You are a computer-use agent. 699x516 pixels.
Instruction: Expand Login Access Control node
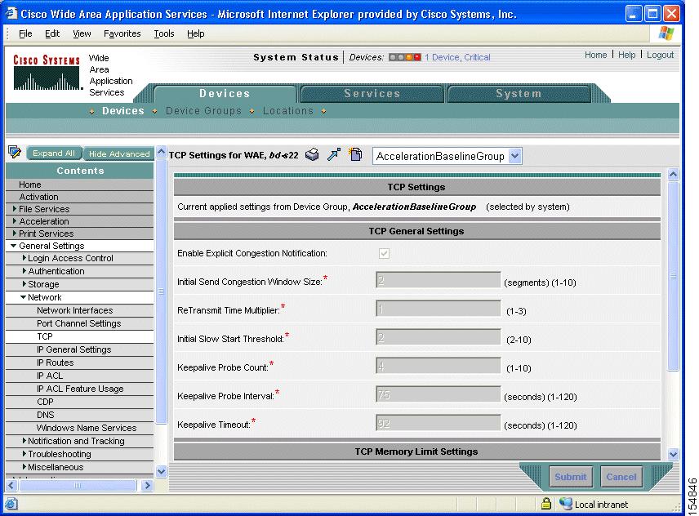24,258
